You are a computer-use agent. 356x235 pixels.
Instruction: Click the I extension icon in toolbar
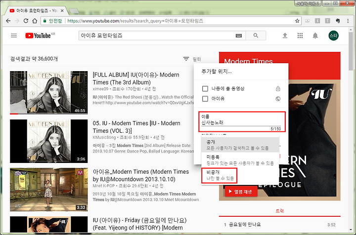[317, 21]
